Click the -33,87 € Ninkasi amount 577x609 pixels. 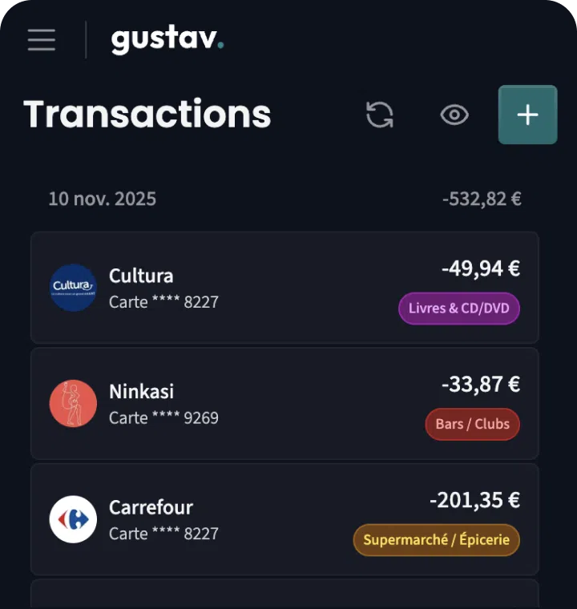point(480,385)
